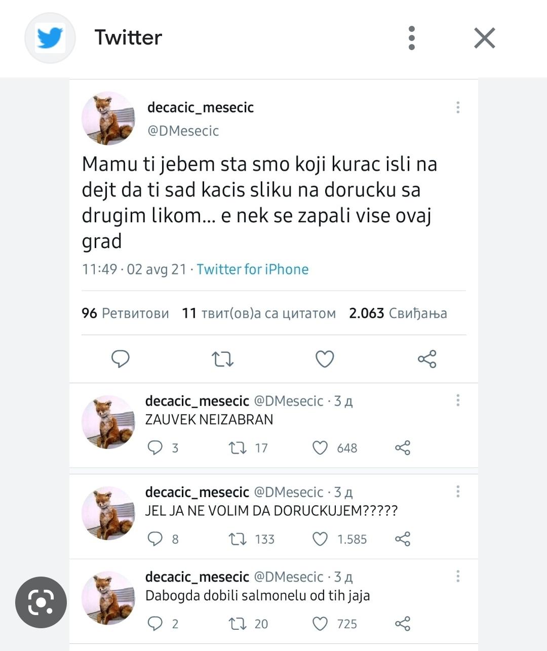Open the fox profile picture on main tweet
This screenshot has height=651, width=547.
[108, 118]
